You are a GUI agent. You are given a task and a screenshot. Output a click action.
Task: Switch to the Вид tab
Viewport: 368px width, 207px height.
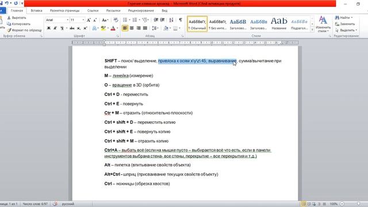[164, 10]
